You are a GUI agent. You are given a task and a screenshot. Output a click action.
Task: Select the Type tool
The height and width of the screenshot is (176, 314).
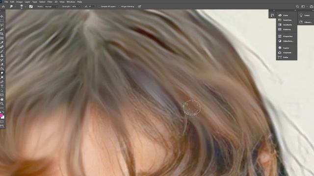pyautogui.click(x=2, y=87)
